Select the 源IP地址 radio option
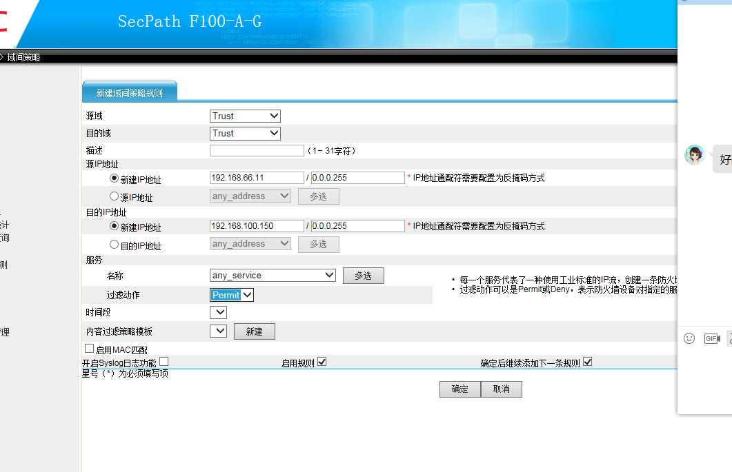This screenshot has height=472, width=732. [114, 196]
